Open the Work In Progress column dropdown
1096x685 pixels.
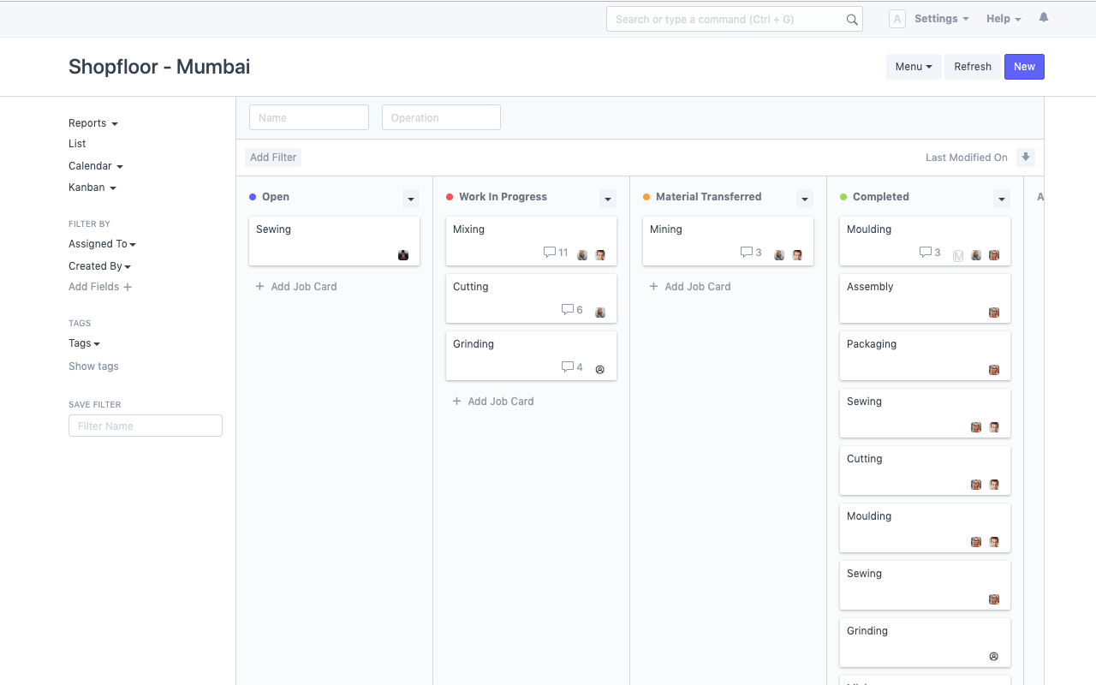608,199
